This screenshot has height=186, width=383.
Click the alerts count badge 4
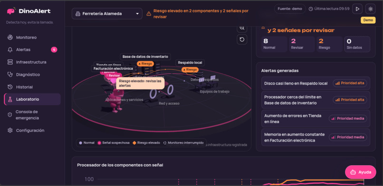[54, 50]
